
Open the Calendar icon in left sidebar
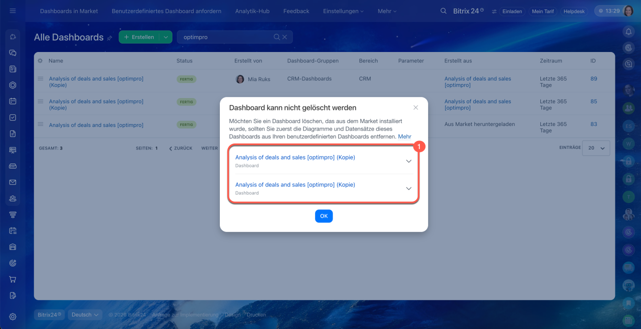pyautogui.click(x=13, y=101)
